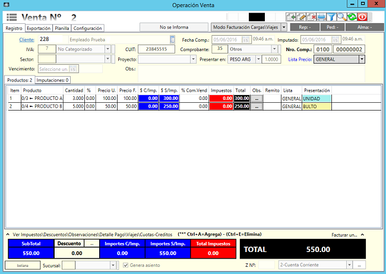This screenshot has height=274, width=386.
Task: Click the betiana user button
Action: pos(23,265)
